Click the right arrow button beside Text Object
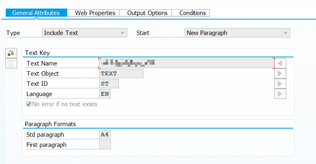The height and width of the screenshot is (164, 316). [280, 73]
